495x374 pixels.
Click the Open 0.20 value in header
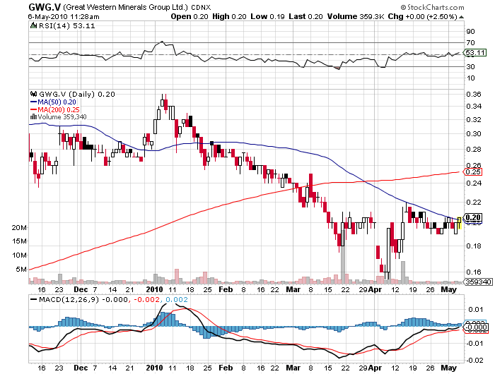[x=190, y=17]
